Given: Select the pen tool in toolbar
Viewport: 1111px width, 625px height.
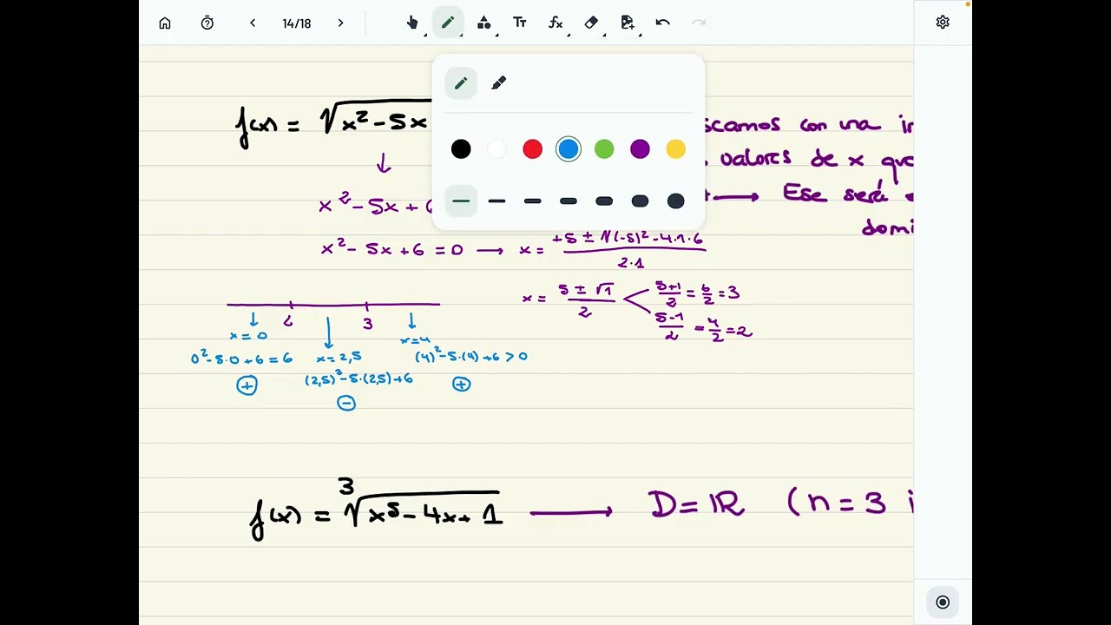Looking at the screenshot, I should point(448,23).
